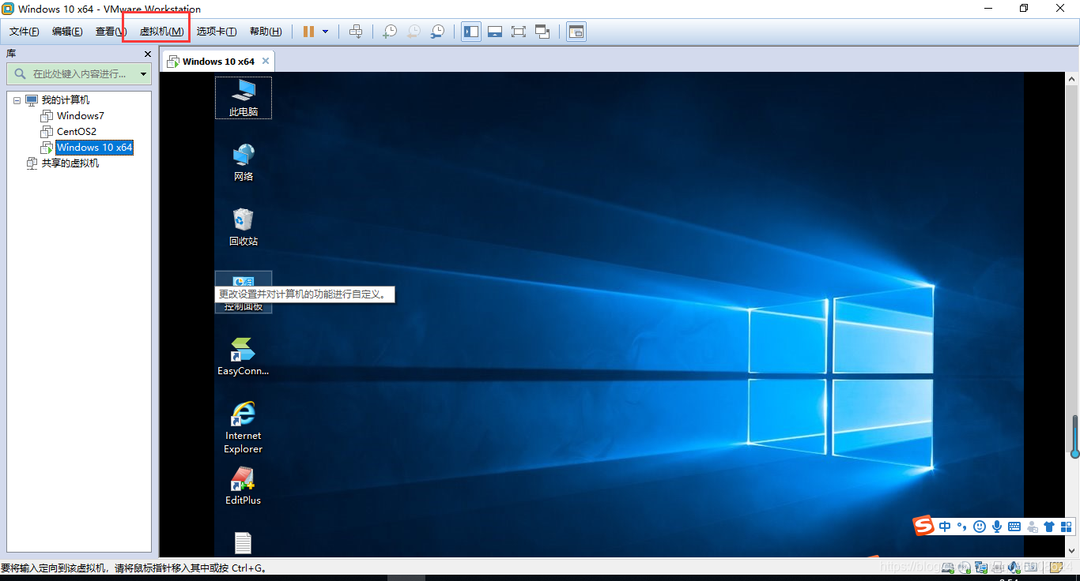The image size is (1080, 581).
Task: Close the Windows 10 x64 tab
Action: pyautogui.click(x=266, y=61)
